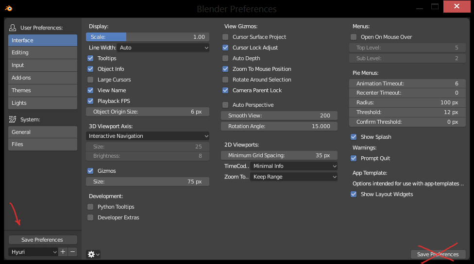Screen dimensions: 474x264
Task: Click the plus icon to add preset
Action: [x=63, y=251]
